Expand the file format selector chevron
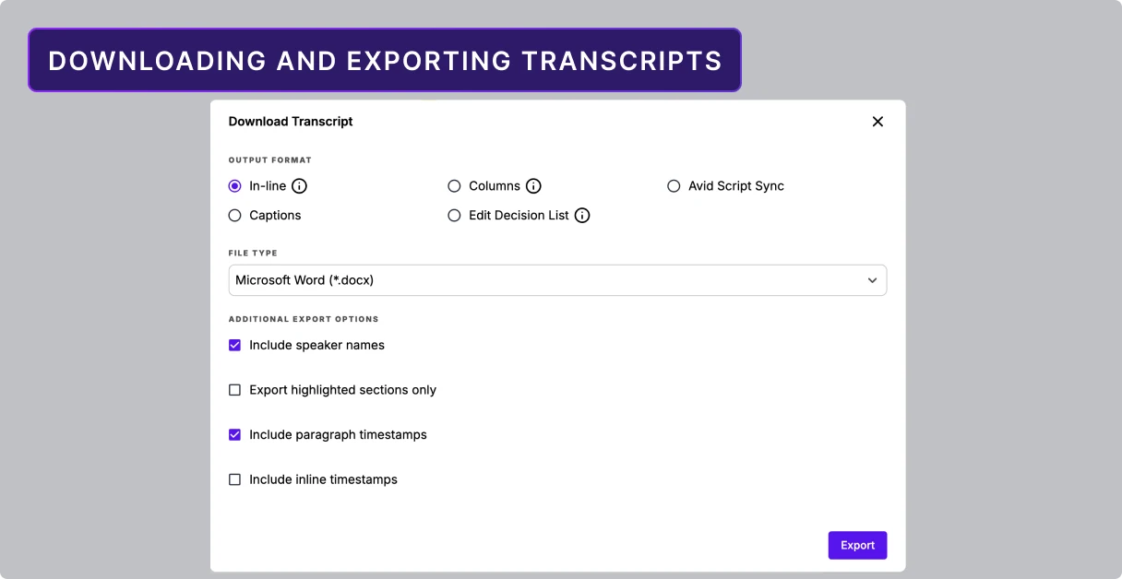This screenshot has width=1122, height=579. coord(872,279)
